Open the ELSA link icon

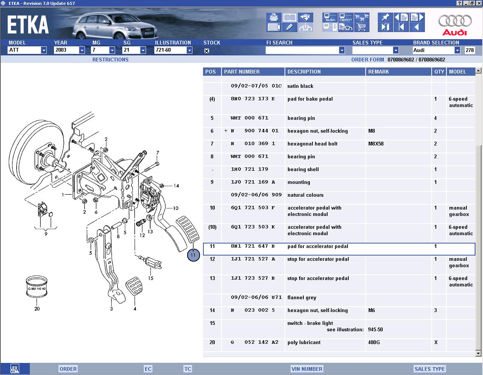(x=330, y=17)
